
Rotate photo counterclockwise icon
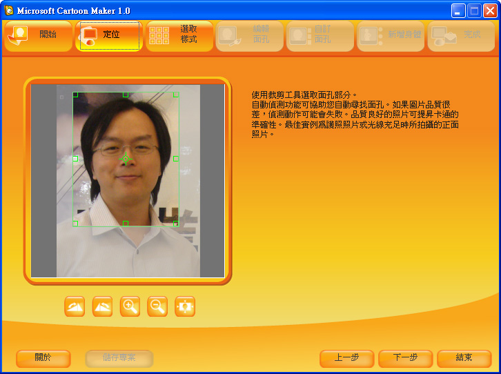pos(102,306)
